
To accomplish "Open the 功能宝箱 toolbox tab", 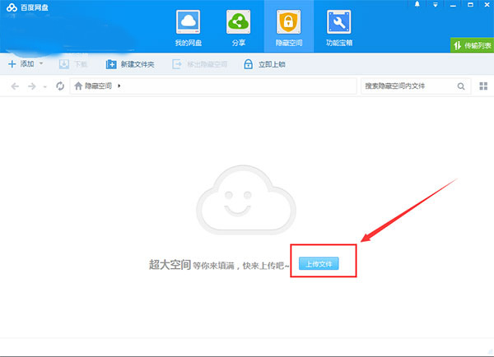I will point(339,28).
